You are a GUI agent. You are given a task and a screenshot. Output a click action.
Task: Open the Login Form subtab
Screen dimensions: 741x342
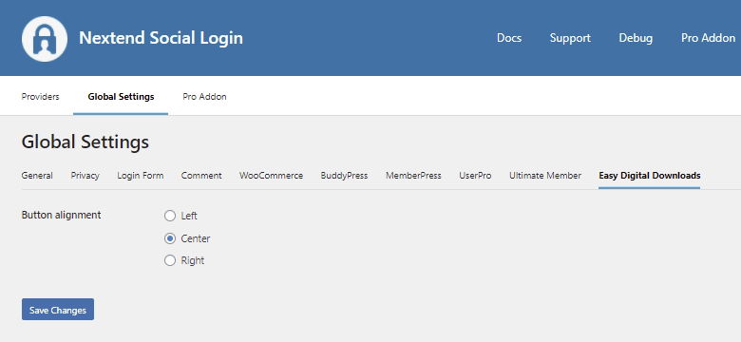tap(141, 176)
